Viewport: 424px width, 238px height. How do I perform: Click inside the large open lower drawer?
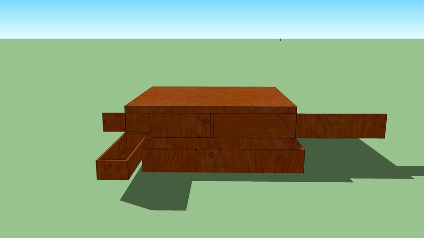(x=223, y=143)
